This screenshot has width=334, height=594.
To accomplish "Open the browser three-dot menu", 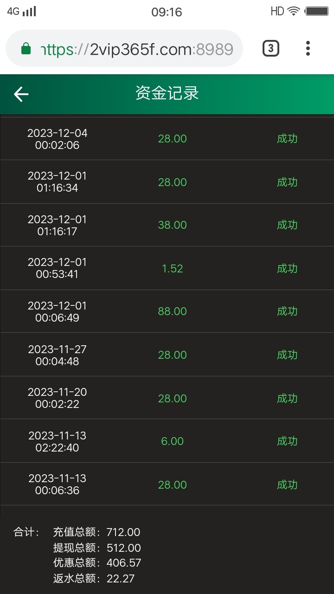I will pyautogui.click(x=308, y=48).
